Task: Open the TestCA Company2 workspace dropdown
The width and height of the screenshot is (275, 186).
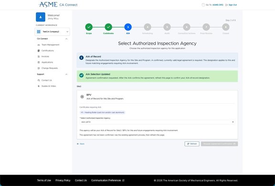Action: click(x=52, y=32)
